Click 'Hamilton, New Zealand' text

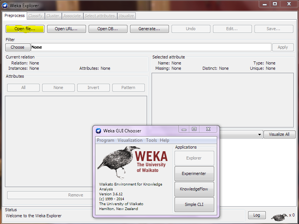click(118, 209)
